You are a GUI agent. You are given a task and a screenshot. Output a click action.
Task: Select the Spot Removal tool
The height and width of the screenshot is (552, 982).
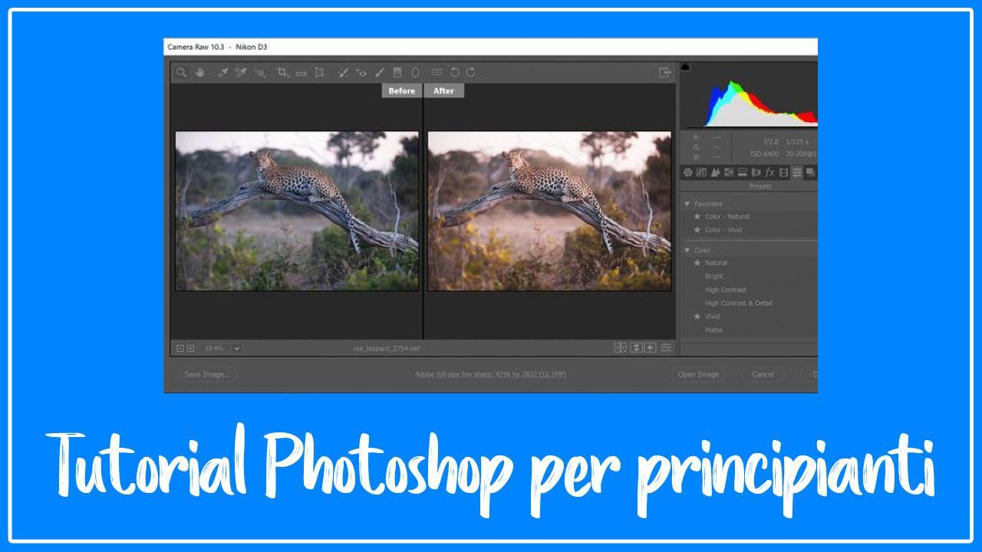(342, 72)
